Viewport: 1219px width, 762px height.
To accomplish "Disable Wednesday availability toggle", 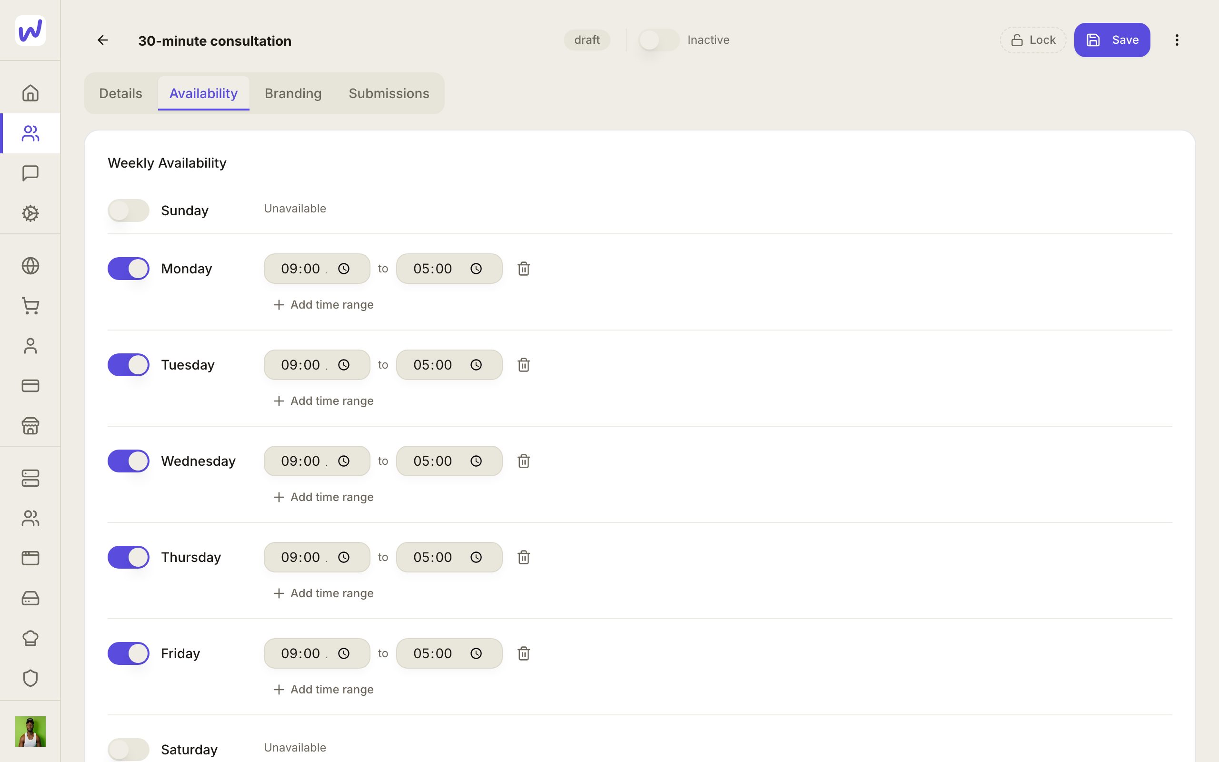I will [129, 461].
